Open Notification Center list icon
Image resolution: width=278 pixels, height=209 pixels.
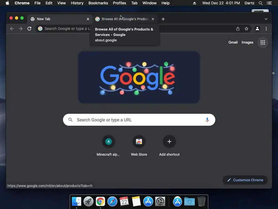269,3
